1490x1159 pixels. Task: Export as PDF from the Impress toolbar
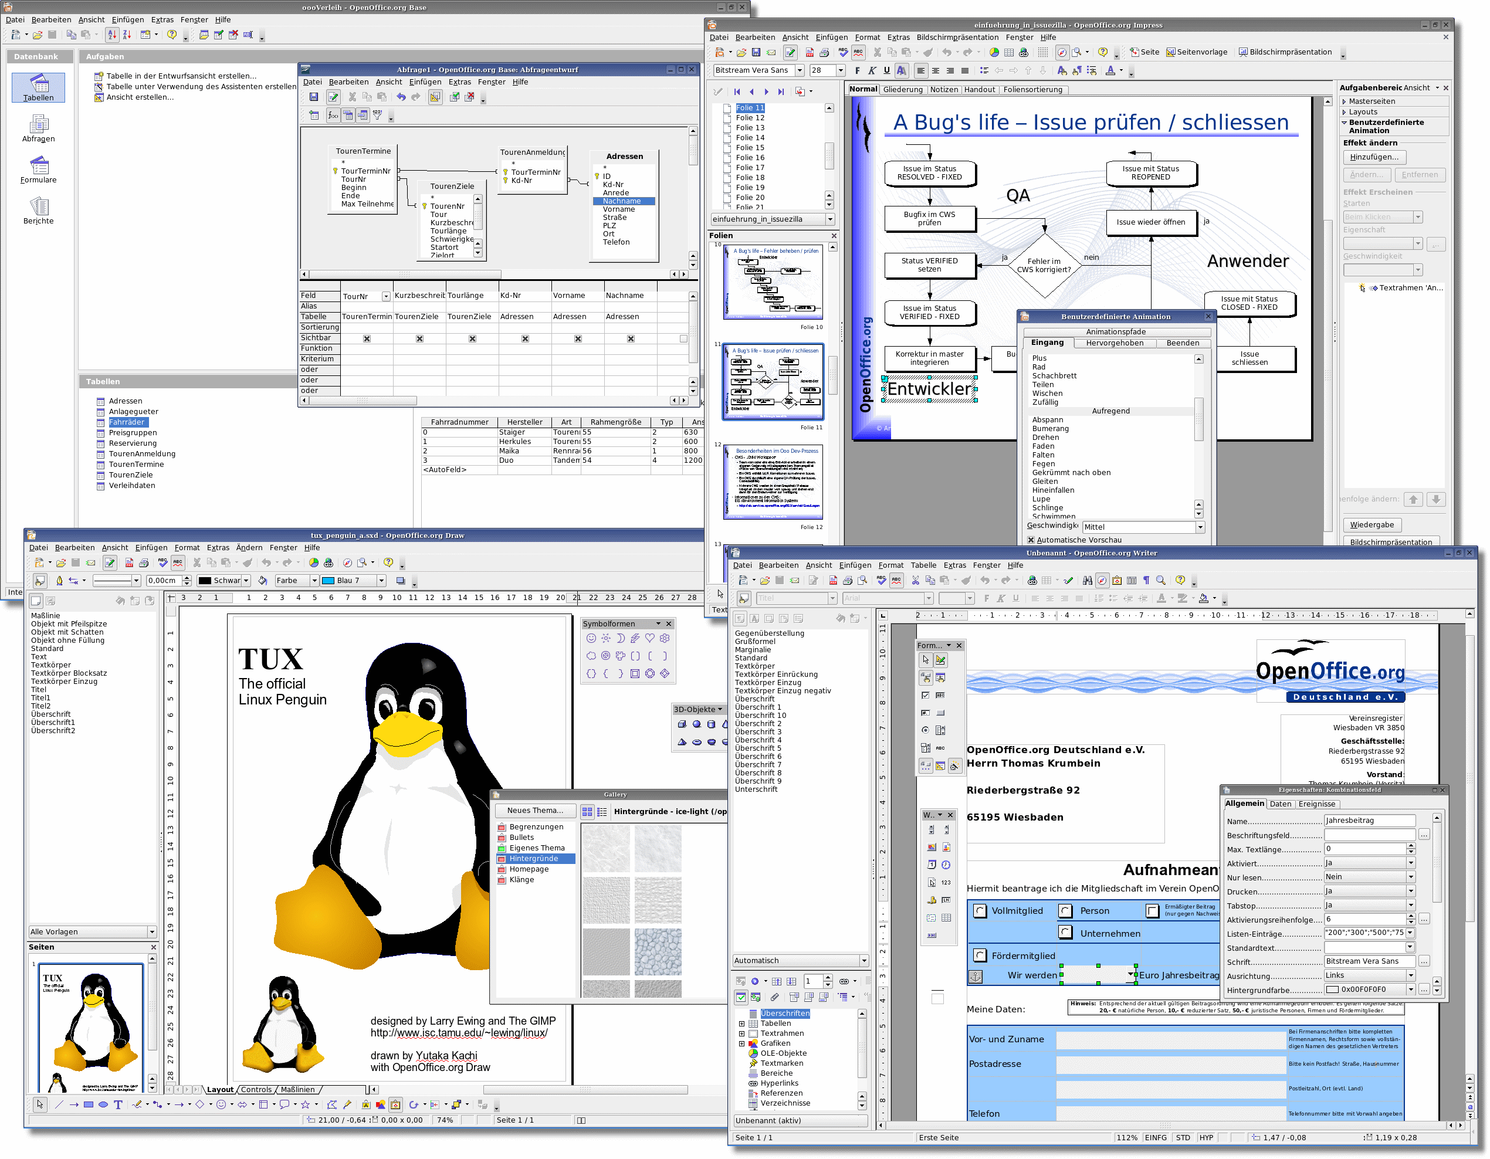coord(809,53)
